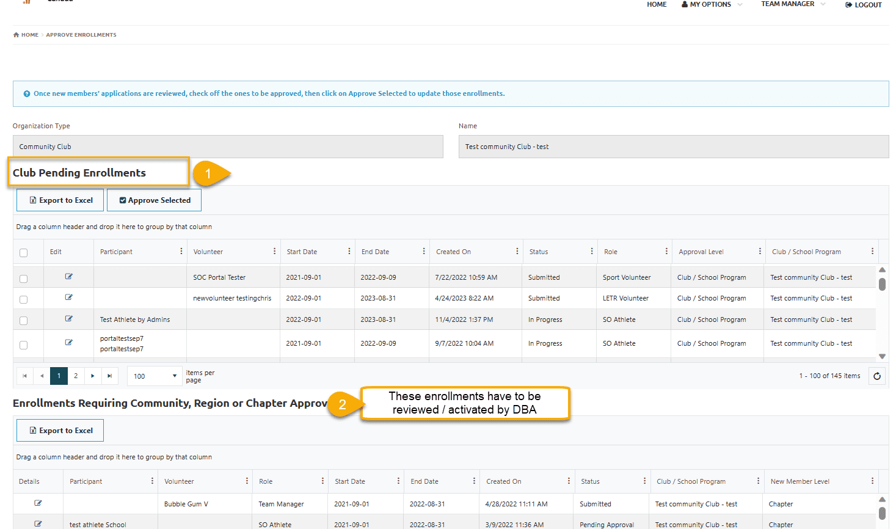Open edit icon for newvolunteer testingchris row

69,297
